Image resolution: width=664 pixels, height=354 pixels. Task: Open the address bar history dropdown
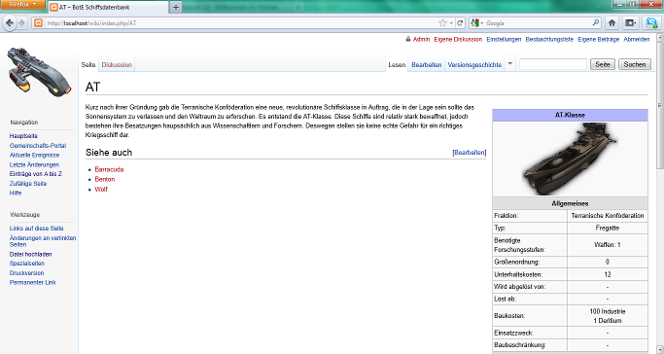click(451, 23)
